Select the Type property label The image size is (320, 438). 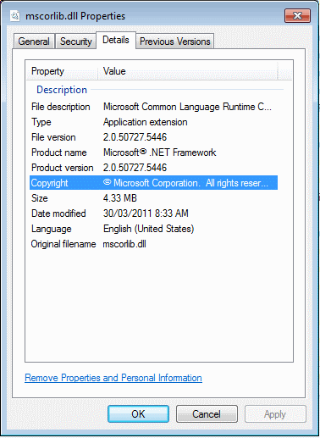coord(41,122)
